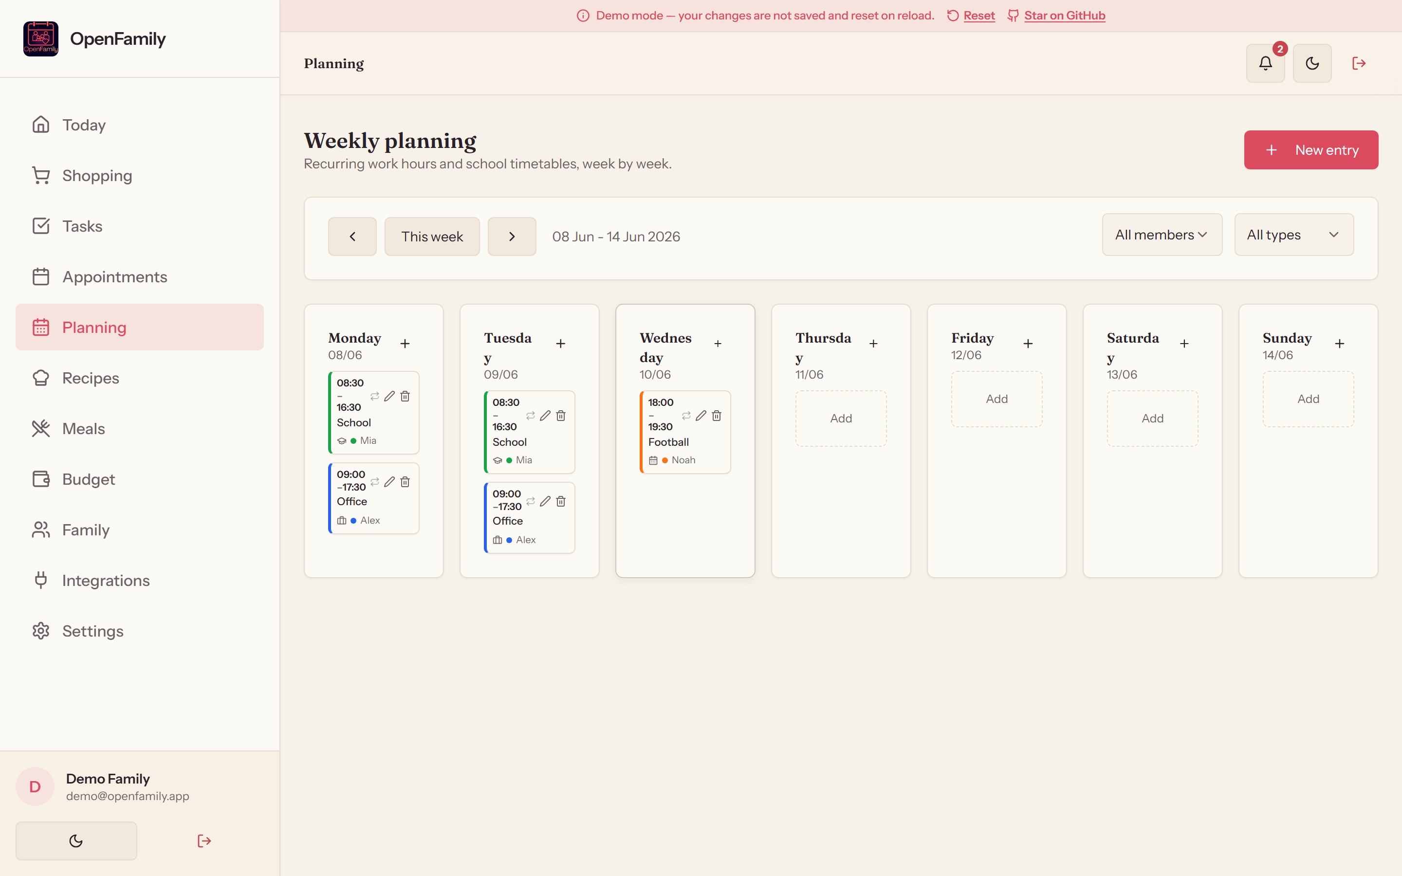The height and width of the screenshot is (876, 1402).
Task: Click Alex member label on Monday Office
Action: pyautogui.click(x=369, y=520)
